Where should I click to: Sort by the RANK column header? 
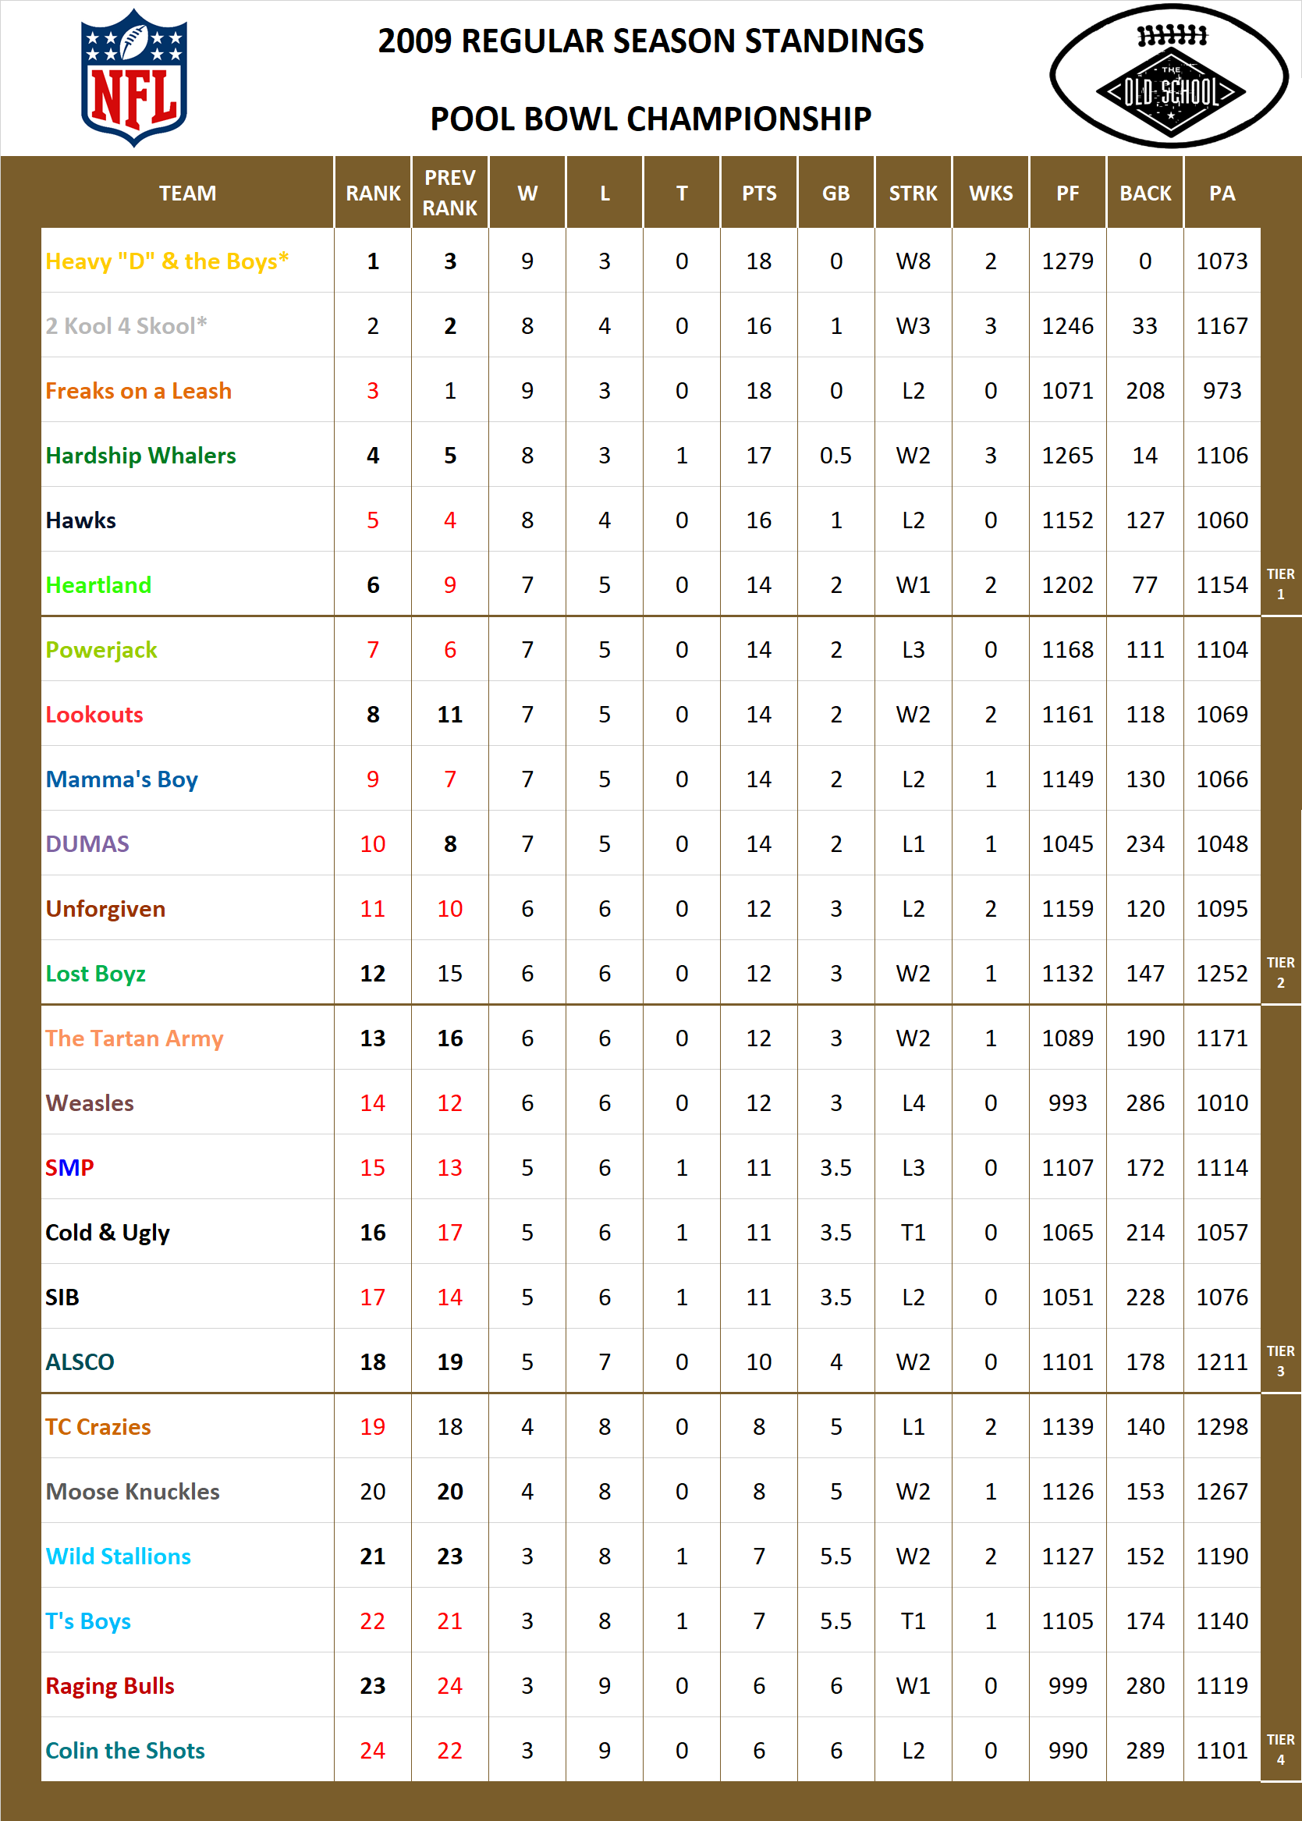click(373, 193)
